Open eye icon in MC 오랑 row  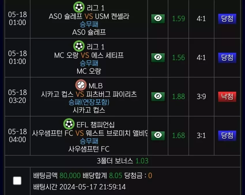click(158, 58)
